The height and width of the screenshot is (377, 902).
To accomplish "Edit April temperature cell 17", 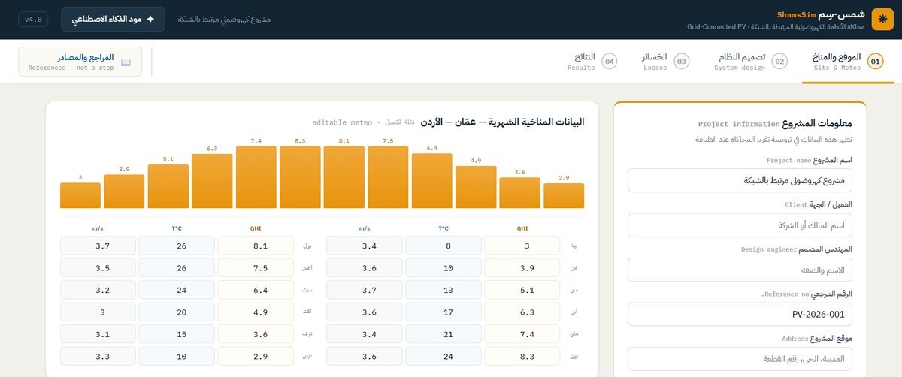I will point(443,312).
